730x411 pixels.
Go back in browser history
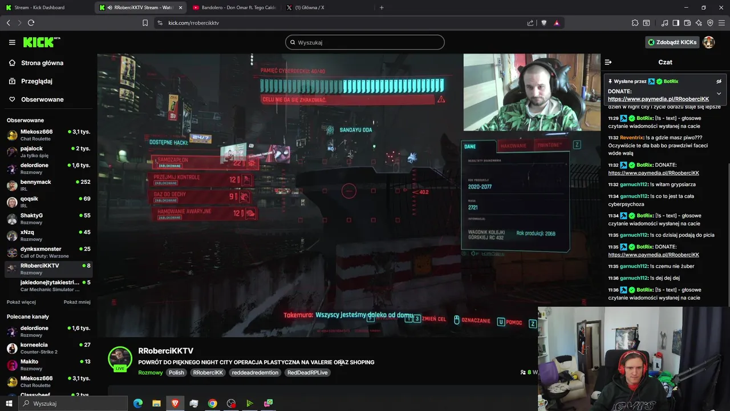tap(8, 23)
